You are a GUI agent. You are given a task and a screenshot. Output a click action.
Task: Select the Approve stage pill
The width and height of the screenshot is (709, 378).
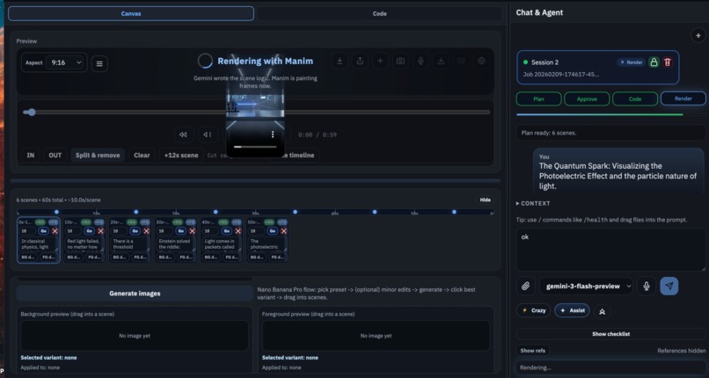coord(587,99)
